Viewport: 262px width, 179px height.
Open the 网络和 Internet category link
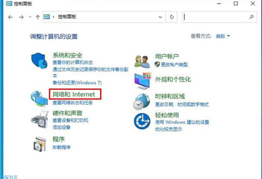point(74,94)
